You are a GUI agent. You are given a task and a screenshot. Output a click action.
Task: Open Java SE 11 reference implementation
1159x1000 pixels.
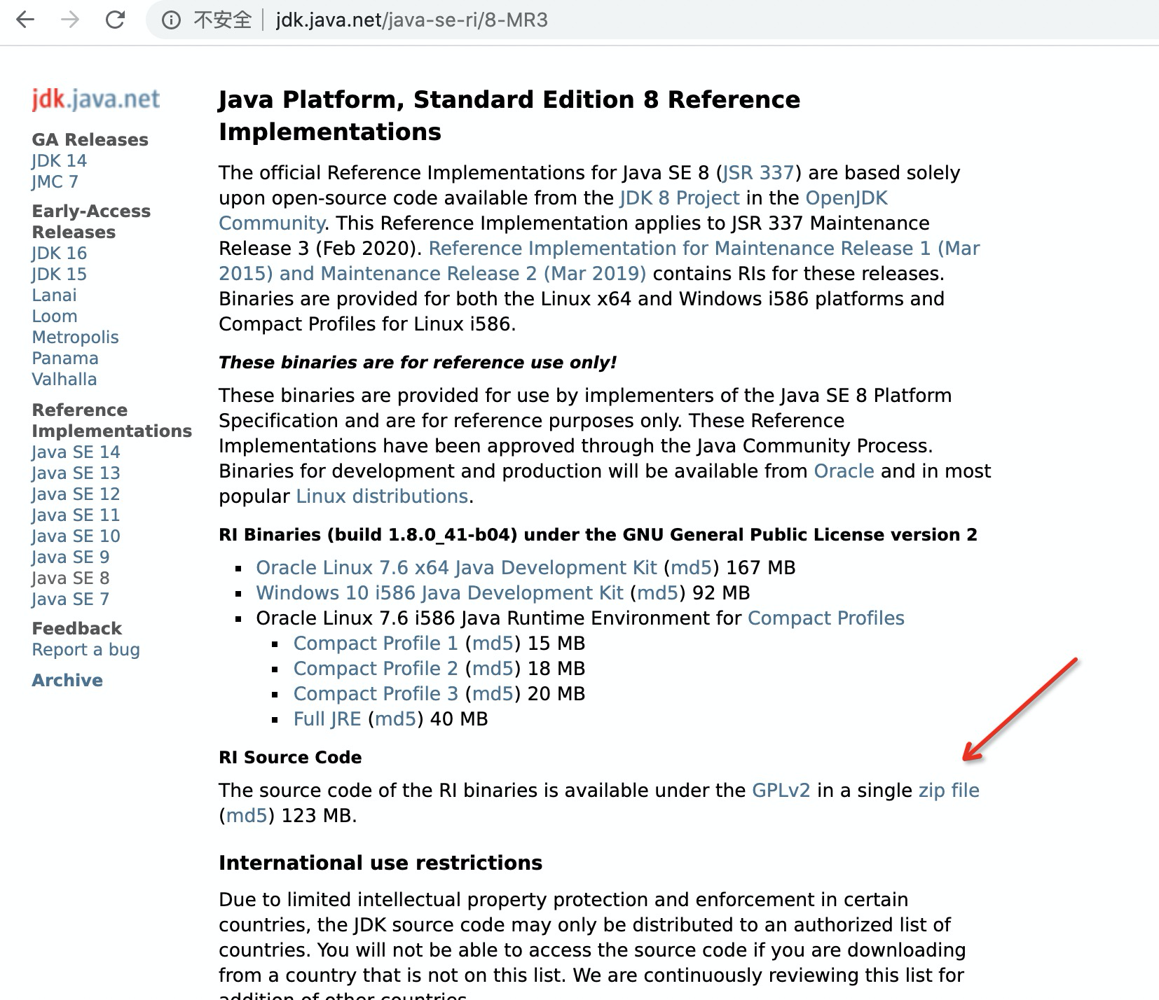[x=76, y=515]
